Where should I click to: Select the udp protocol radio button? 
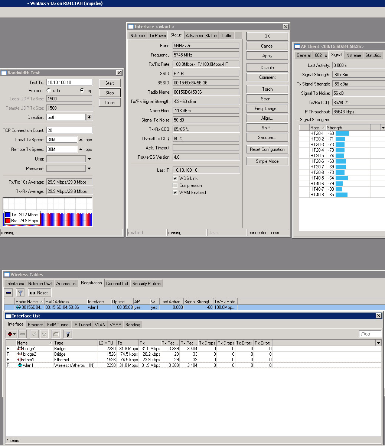coord(49,90)
